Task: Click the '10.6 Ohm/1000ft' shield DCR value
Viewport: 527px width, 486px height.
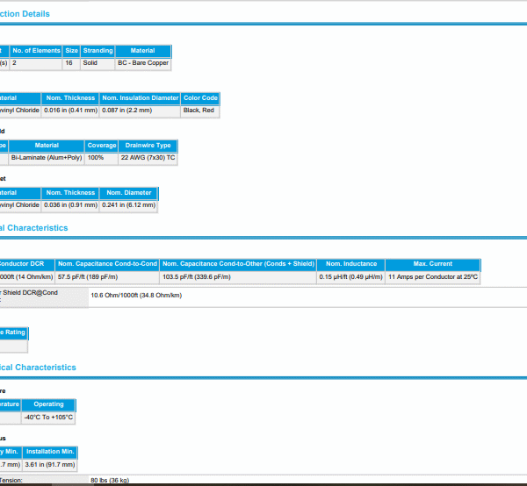Action: click(x=136, y=296)
